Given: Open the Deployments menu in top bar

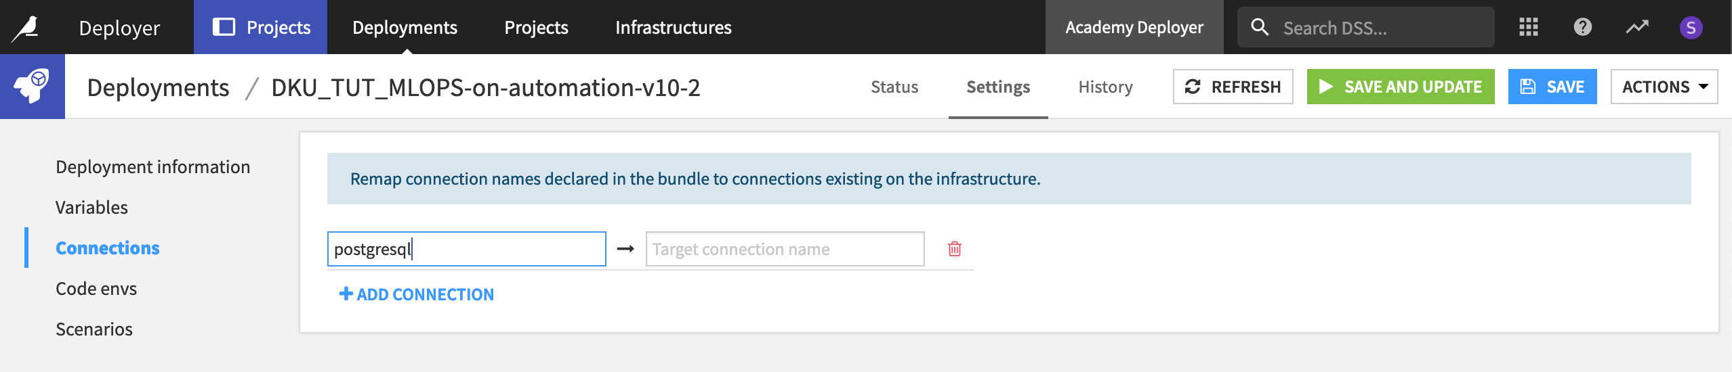Looking at the screenshot, I should point(405,27).
